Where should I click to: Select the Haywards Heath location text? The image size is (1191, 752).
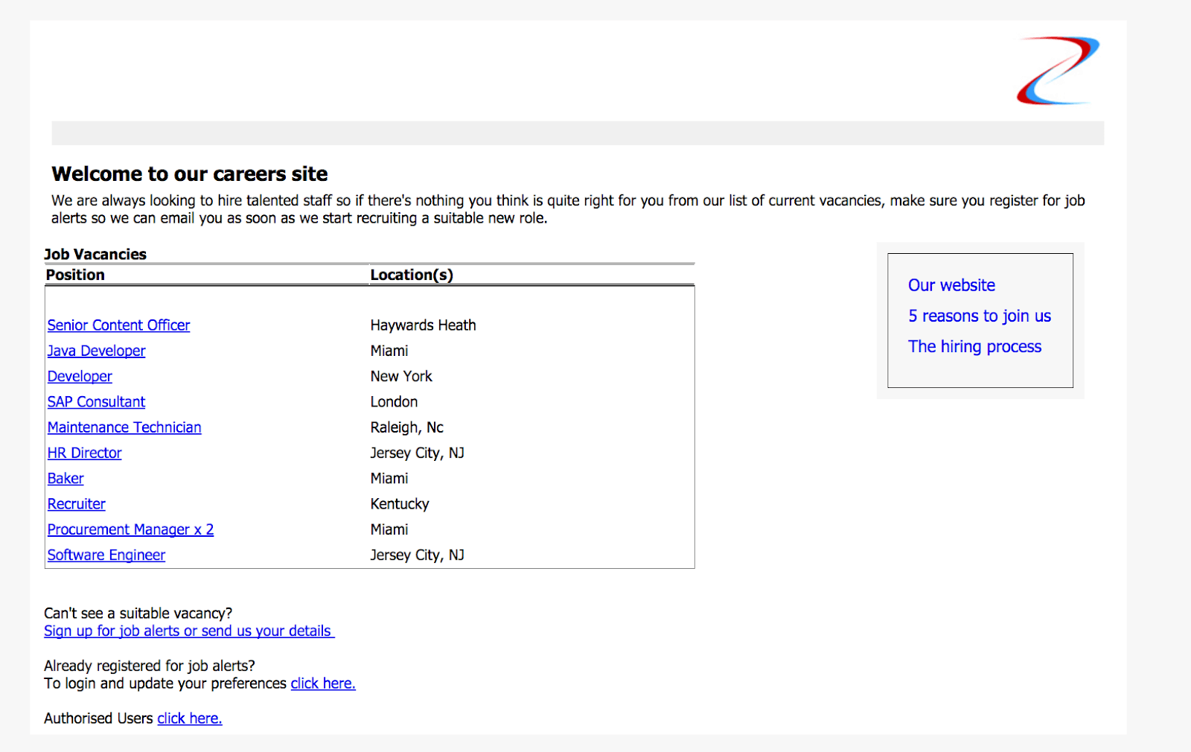tap(423, 325)
